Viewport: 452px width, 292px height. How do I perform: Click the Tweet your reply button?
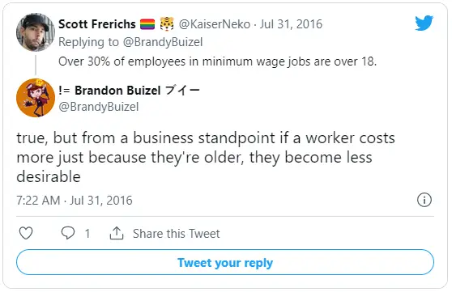pos(225,262)
